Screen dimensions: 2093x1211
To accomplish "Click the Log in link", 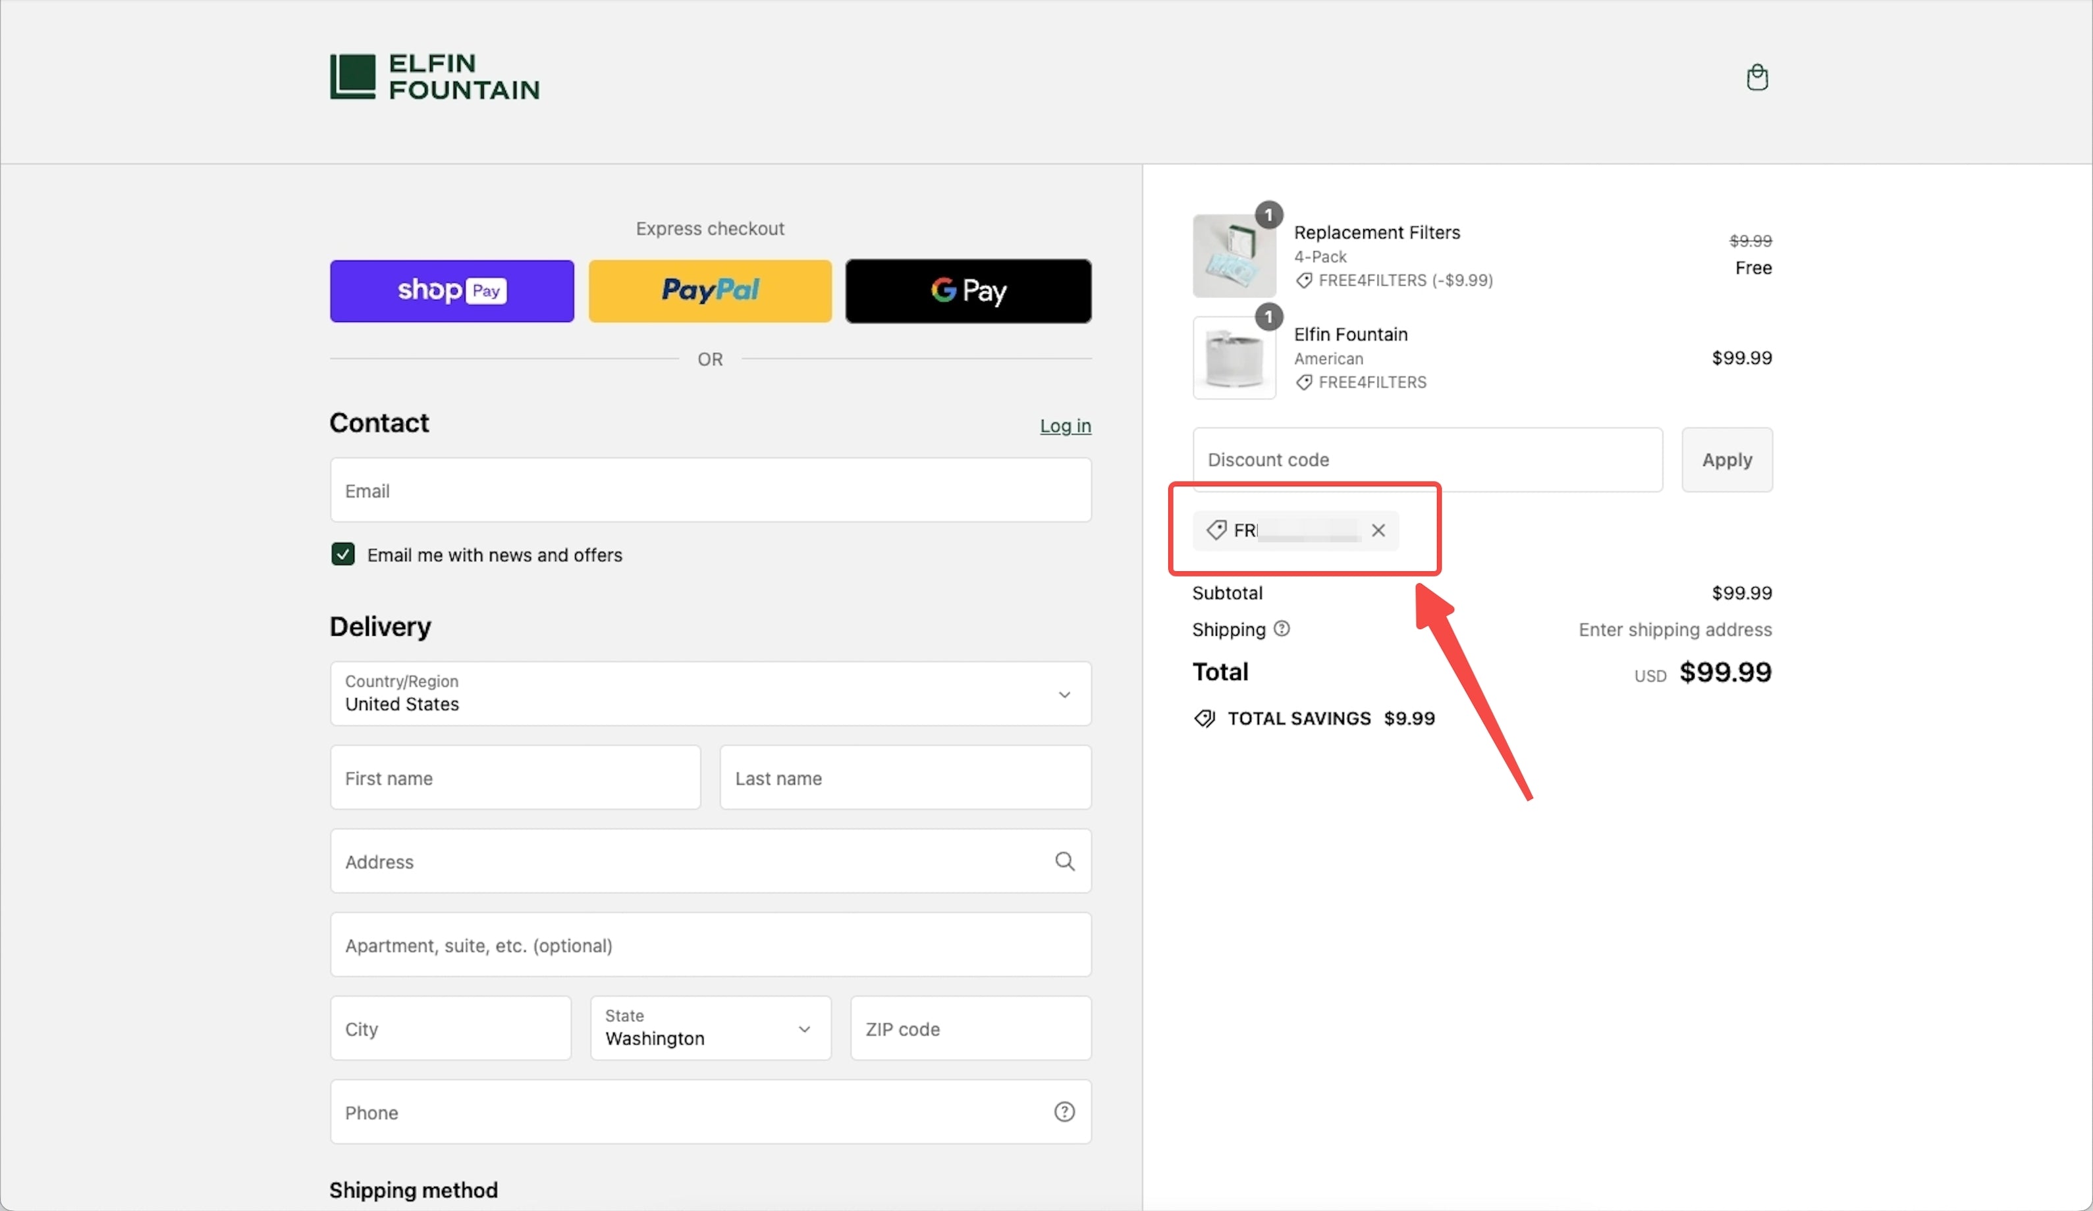I will tap(1065, 426).
